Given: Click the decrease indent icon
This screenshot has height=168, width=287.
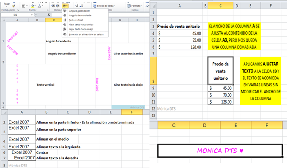Looking at the screenshot, I should 53,6.
